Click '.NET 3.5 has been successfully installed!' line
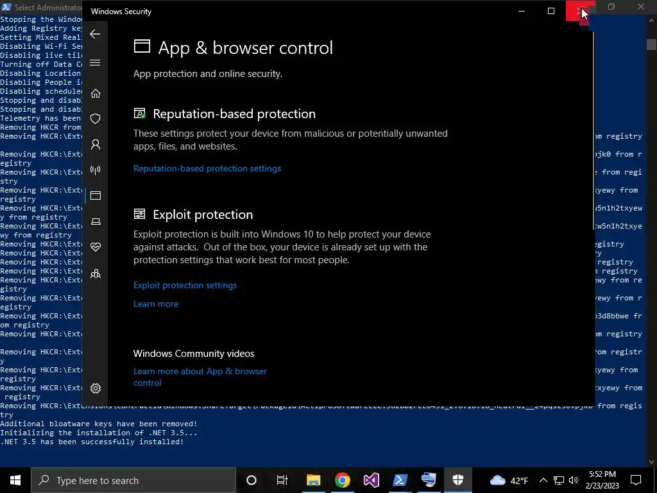657x493 pixels. pyautogui.click(x=92, y=442)
